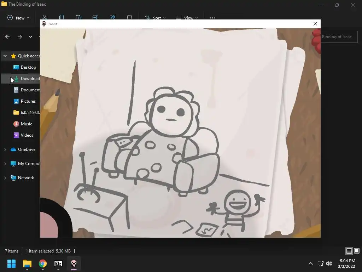The image size is (362, 272).
Task: Open 7-Zip from the taskbar
Action: click(x=58, y=263)
